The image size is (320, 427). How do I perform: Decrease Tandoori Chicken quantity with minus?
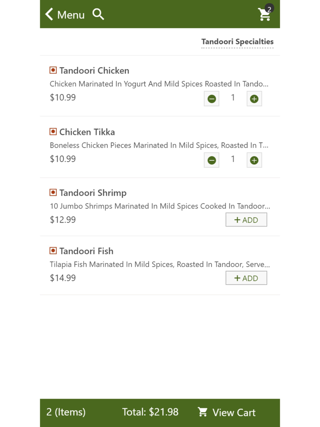point(212,99)
